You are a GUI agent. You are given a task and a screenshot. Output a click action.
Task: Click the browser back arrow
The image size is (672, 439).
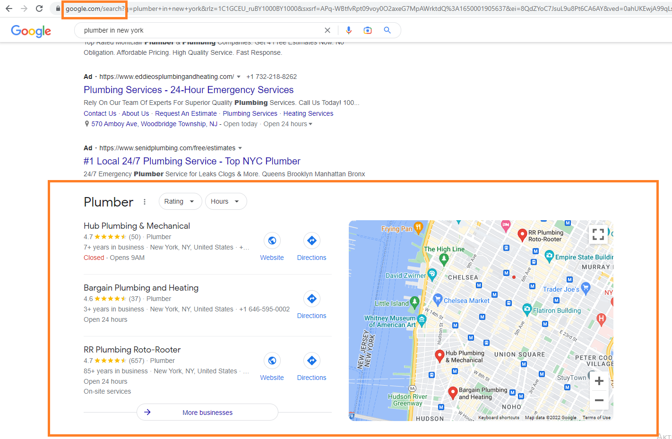coord(9,9)
